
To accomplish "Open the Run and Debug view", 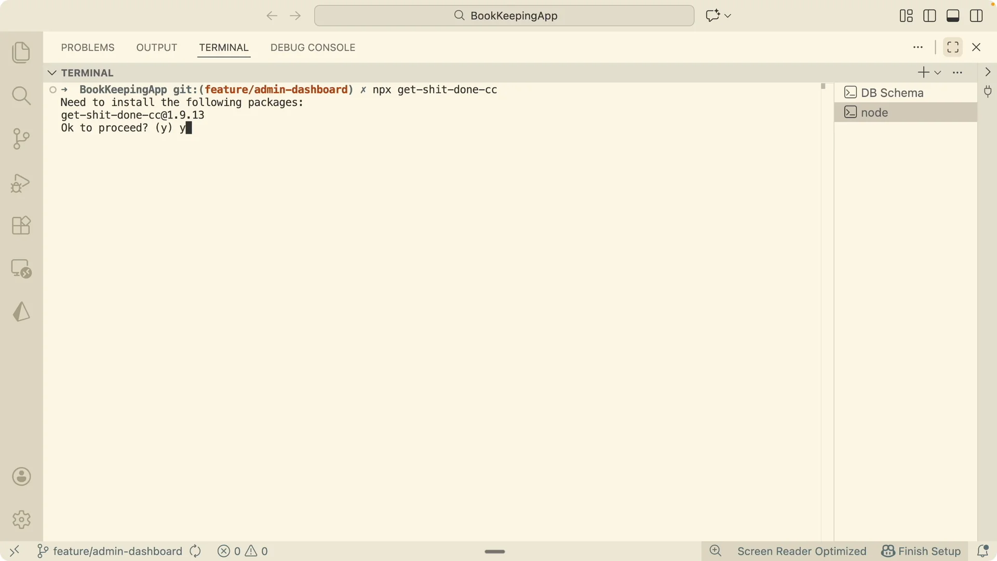I will click(x=21, y=182).
